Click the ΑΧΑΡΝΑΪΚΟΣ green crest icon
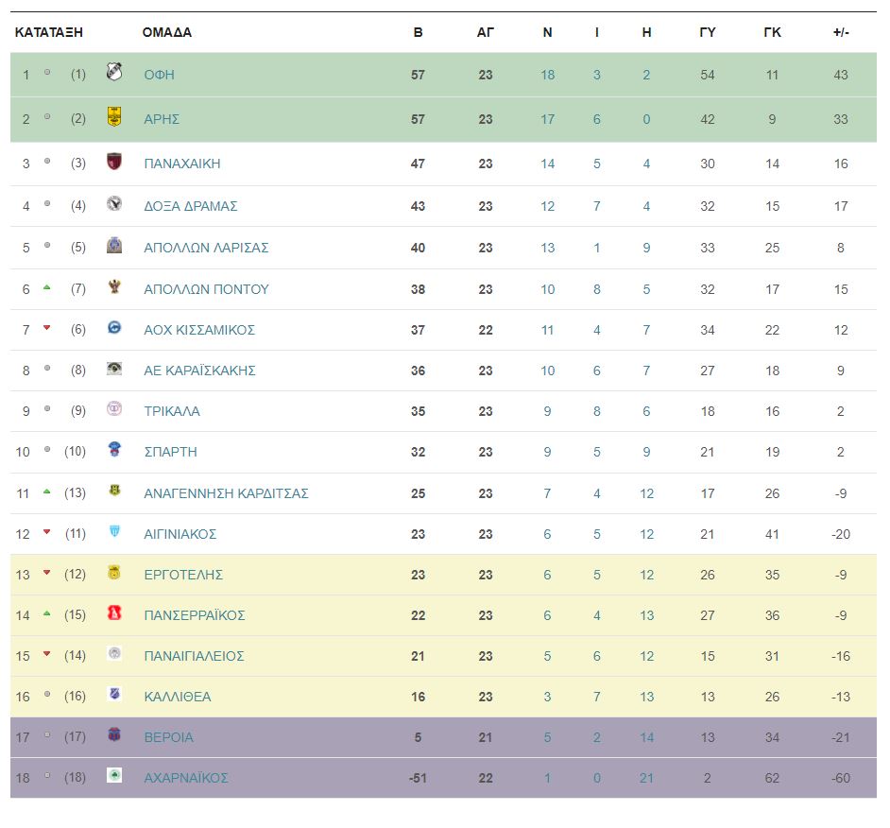890x828 pixels. click(x=114, y=775)
